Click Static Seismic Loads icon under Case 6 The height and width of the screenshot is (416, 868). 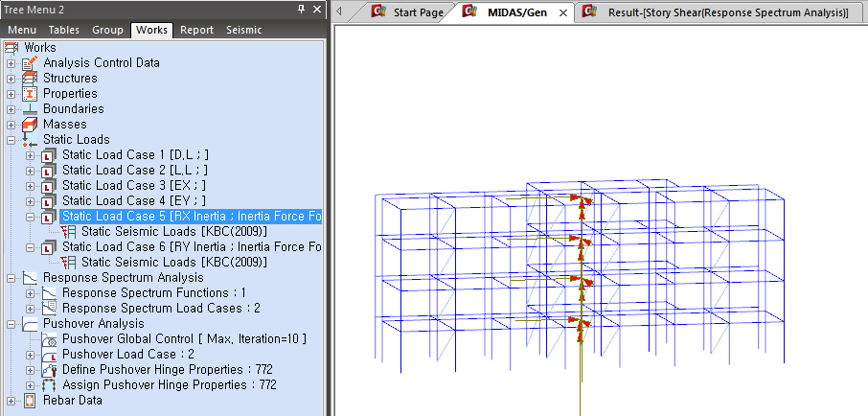pyautogui.click(x=69, y=262)
